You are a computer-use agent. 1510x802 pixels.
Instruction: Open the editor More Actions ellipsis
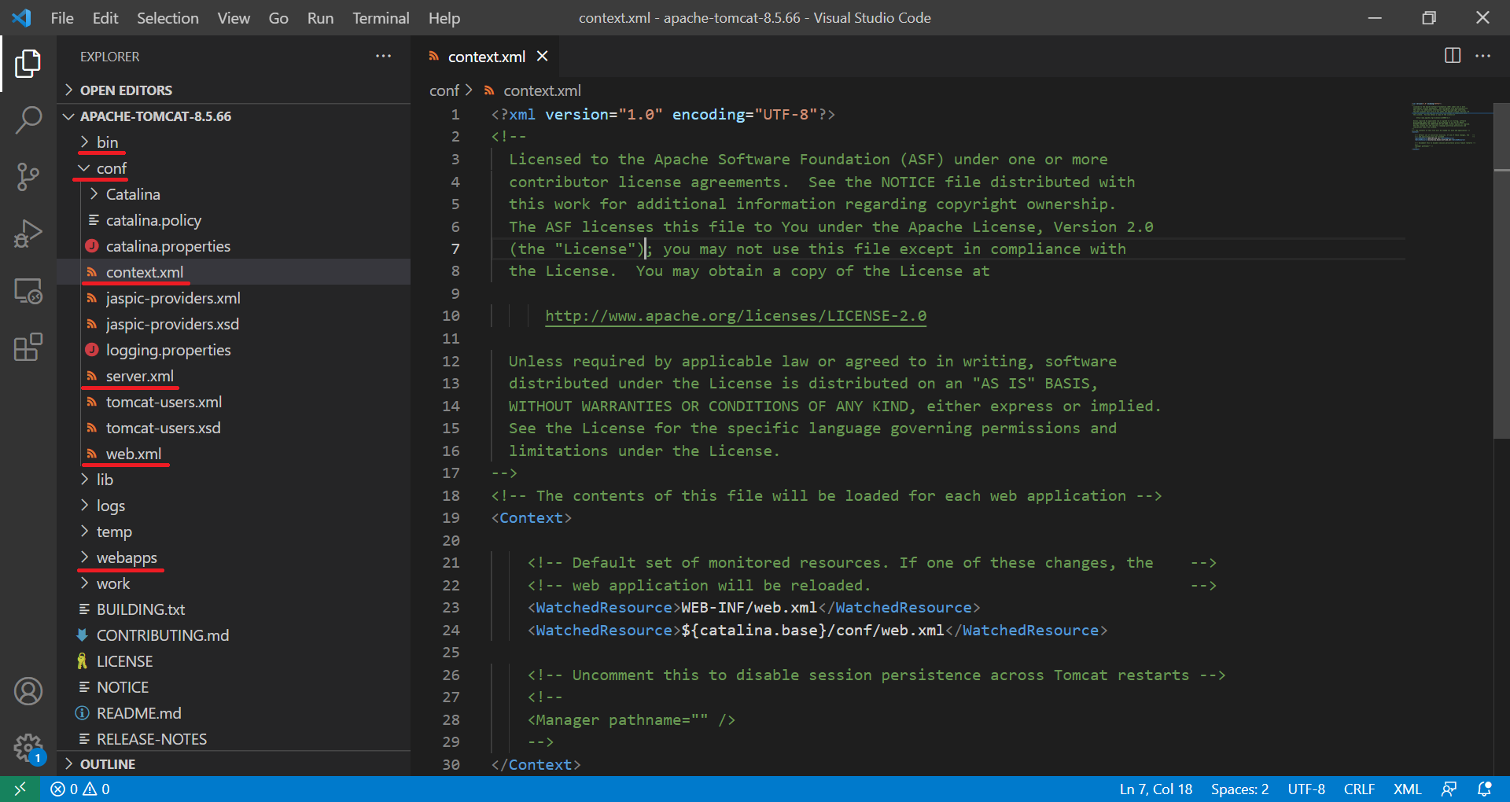(x=1482, y=56)
